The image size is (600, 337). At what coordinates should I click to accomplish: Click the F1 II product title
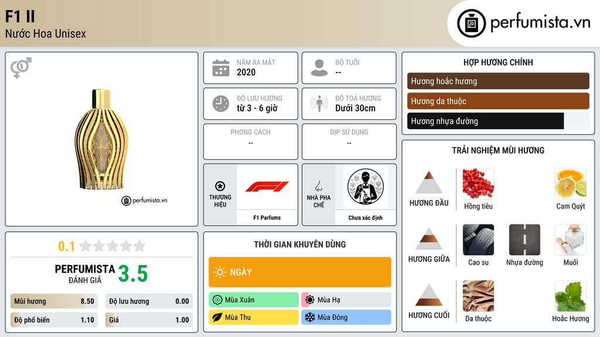tap(20, 16)
